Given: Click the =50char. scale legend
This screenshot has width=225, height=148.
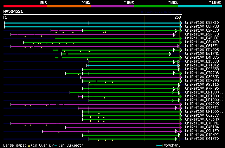Looking at the screenshot, I should tap(168, 145).
